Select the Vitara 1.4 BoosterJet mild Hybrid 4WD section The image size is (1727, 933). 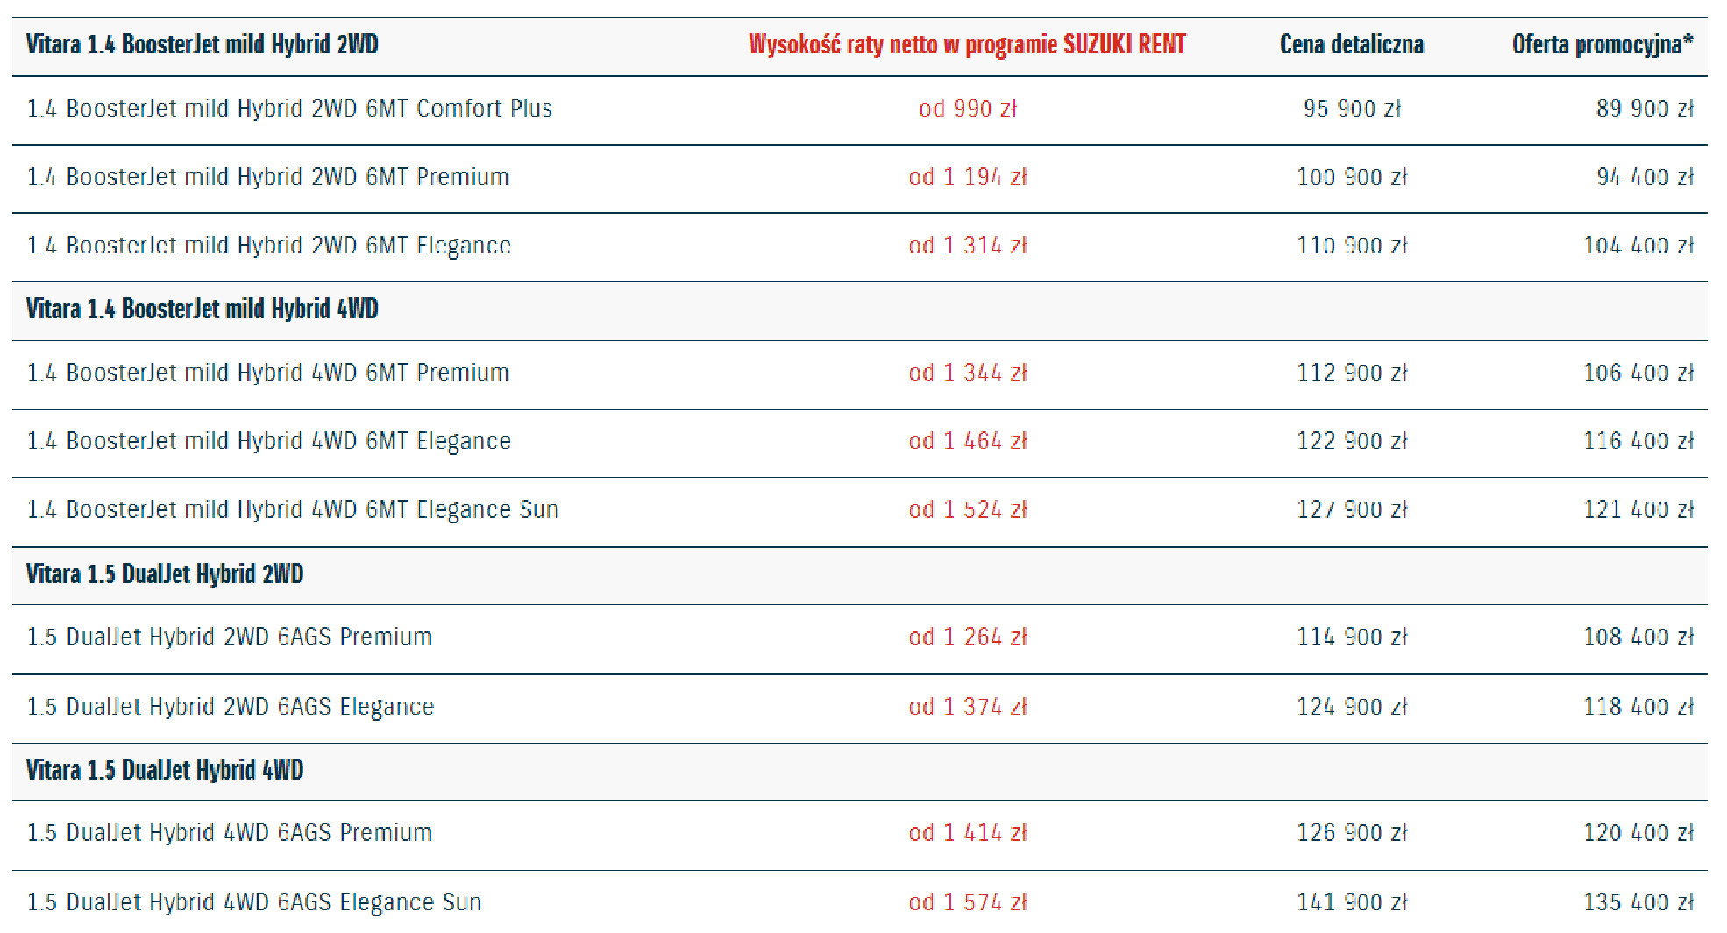pos(202,310)
